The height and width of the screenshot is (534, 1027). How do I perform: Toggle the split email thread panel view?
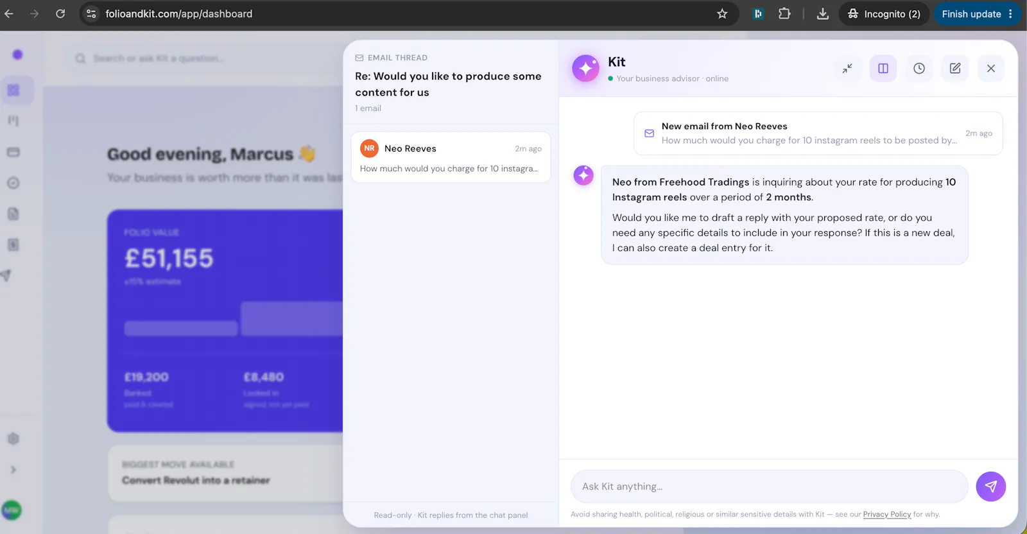tap(883, 68)
